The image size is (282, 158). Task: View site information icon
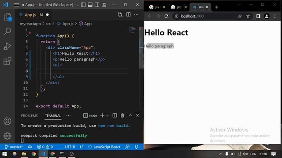click(177, 16)
